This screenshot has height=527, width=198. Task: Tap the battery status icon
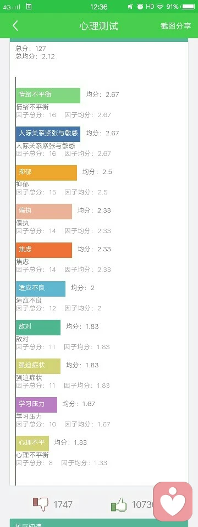pos(188,7)
